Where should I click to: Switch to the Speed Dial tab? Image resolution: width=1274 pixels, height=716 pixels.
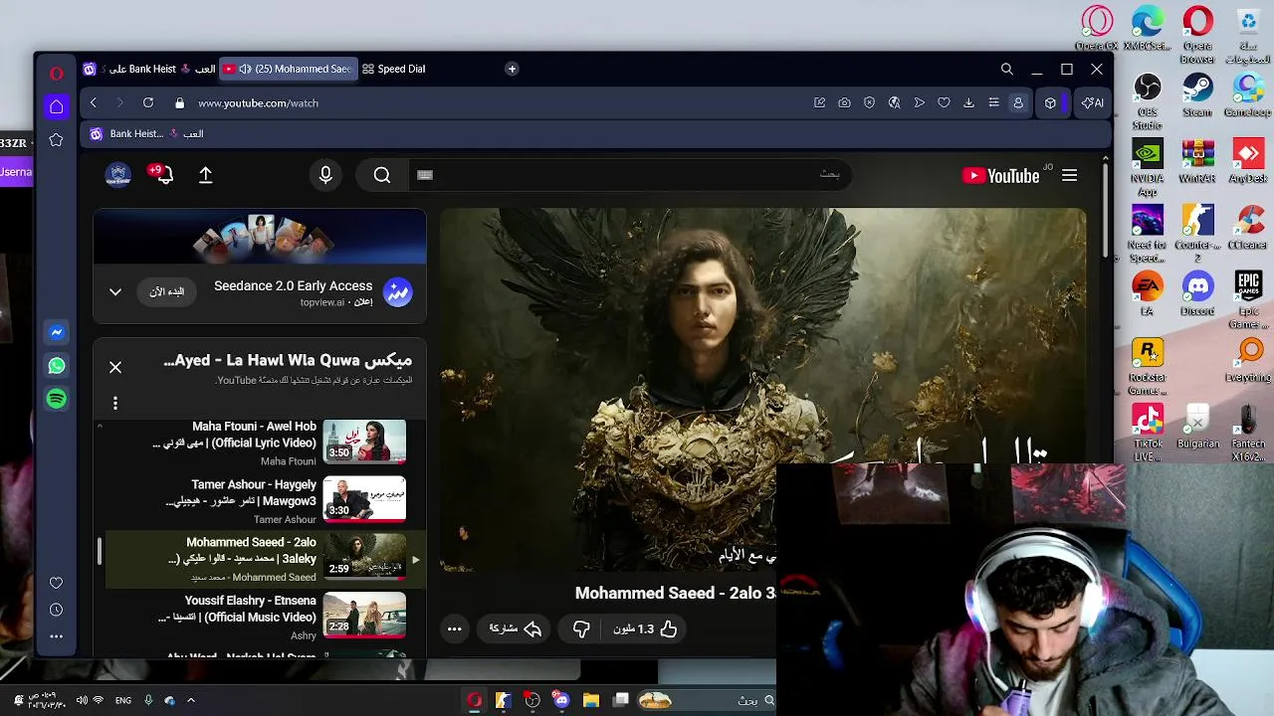pos(394,69)
